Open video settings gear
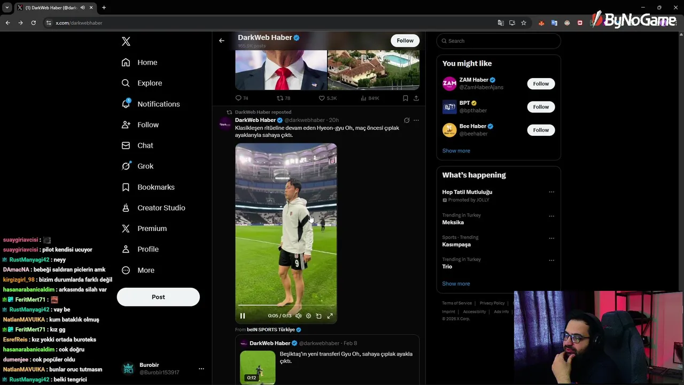Image resolution: width=684 pixels, height=385 pixels. click(308, 316)
